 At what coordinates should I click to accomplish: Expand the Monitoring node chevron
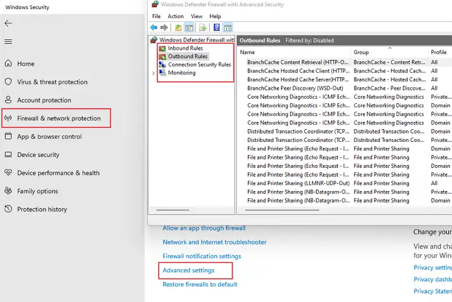coord(154,73)
